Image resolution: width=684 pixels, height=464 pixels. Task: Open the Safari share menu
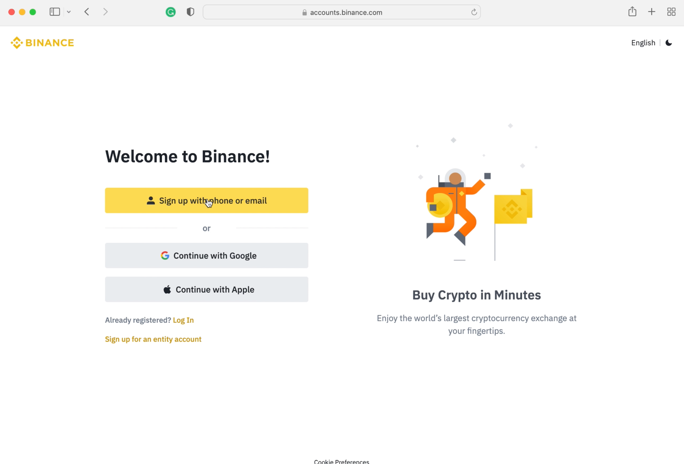click(x=632, y=12)
